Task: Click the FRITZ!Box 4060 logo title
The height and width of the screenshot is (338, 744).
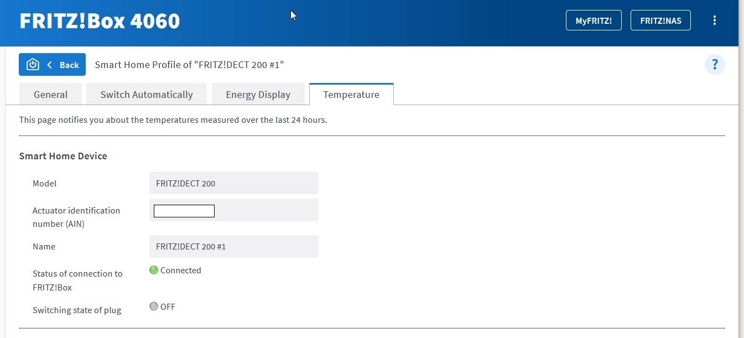Action: click(100, 21)
